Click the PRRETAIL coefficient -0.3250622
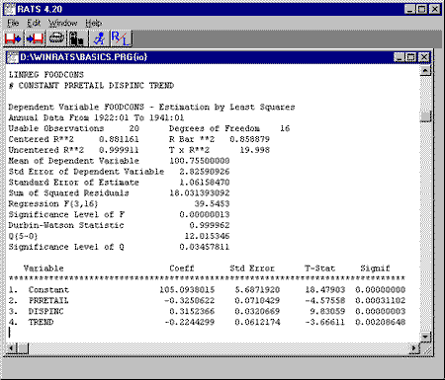 pos(190,301)
